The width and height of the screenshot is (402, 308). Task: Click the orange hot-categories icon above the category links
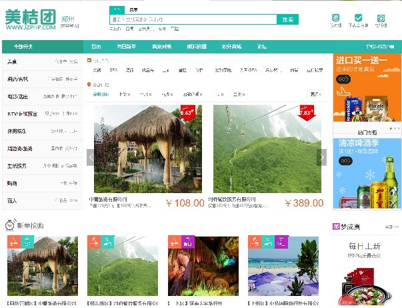click(89, 60)
